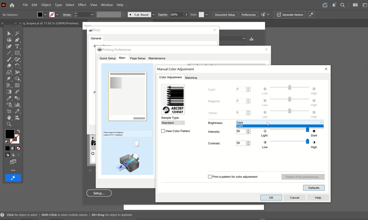Click the Share document icon
Image resolution: width=368 pixels, height=220 pixels.
[325, 5]
